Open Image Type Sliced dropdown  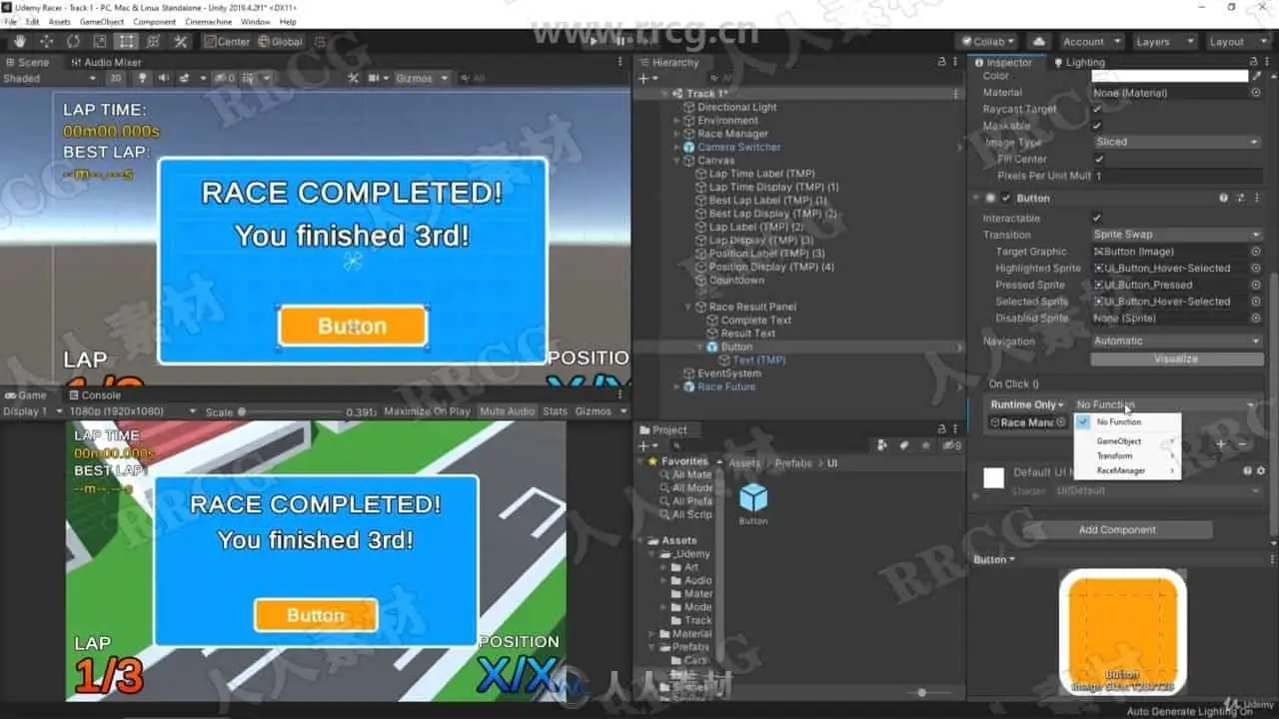[x=1178, y=142]
